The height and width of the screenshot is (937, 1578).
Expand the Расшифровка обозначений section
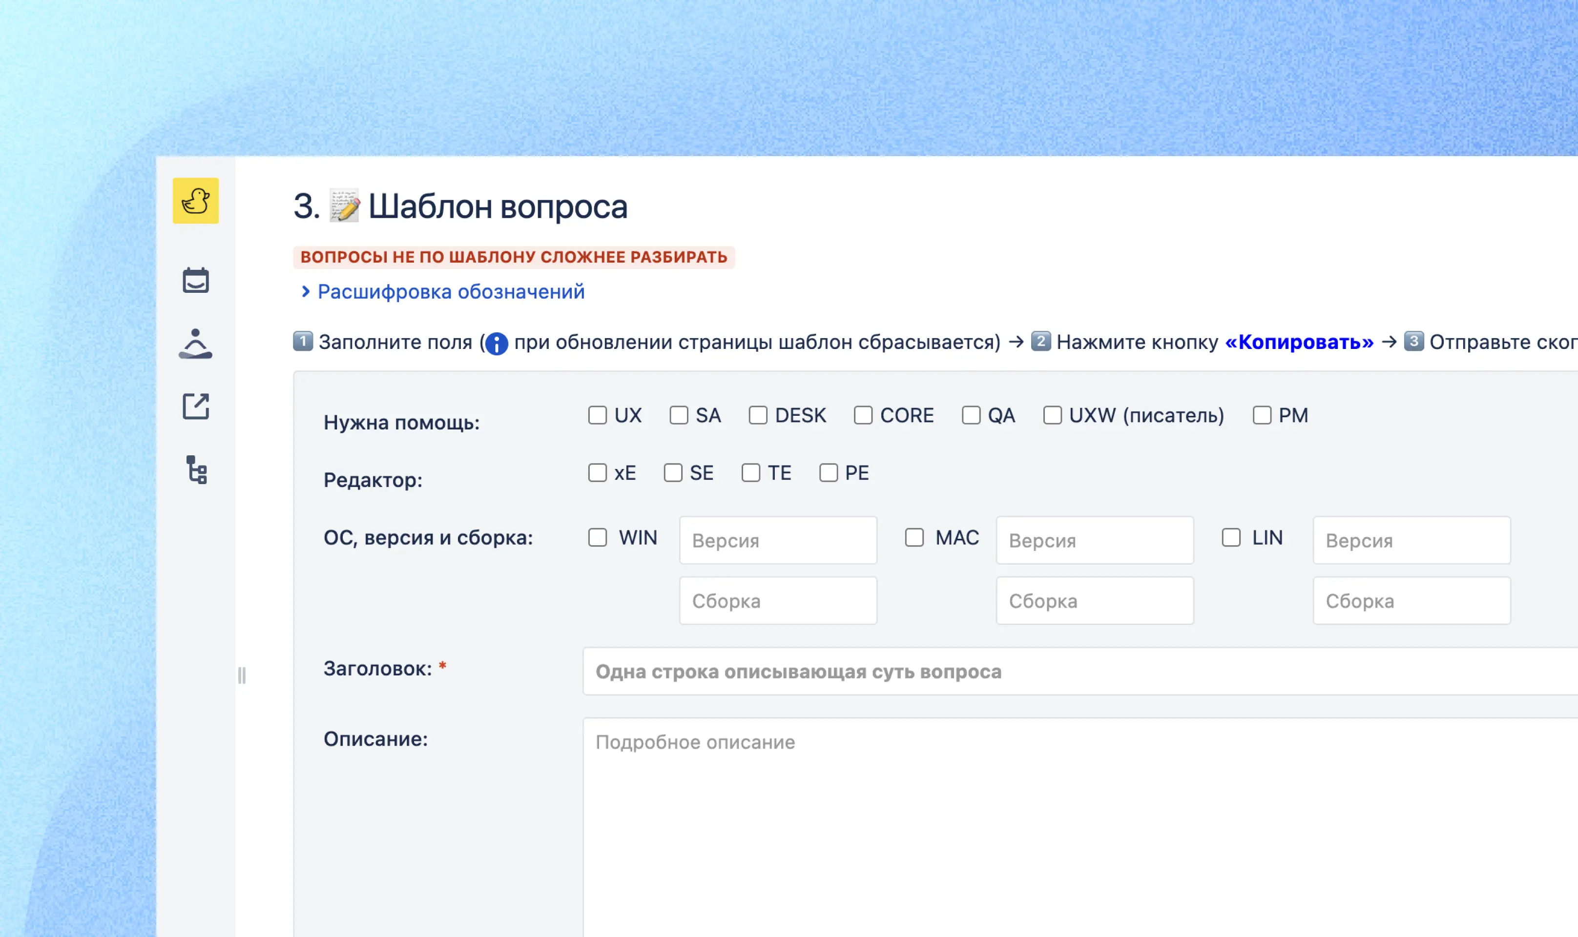point(443,292)
